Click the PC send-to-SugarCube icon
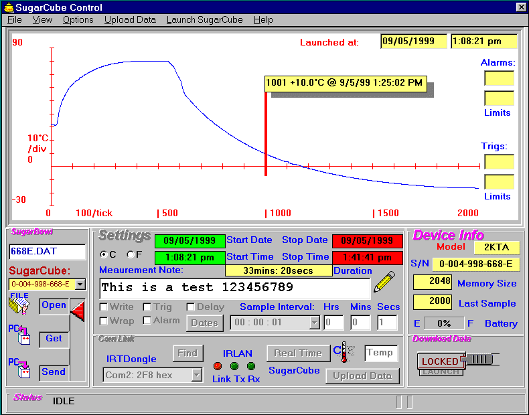Viewport: 529px width, 415px height. pyautogui.click(x=19, y=368)
